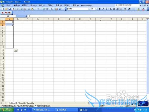
Task: Expand the font size dropdown
Action: click(x=96, y=9)
